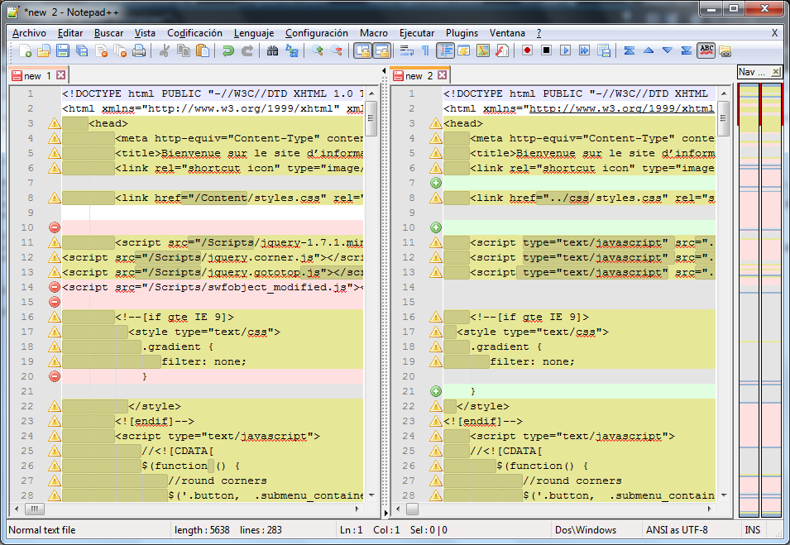The height and width of the screenshot is (545, 790).
Task: Click the Open file folder icon
Action: coord(44,51)
